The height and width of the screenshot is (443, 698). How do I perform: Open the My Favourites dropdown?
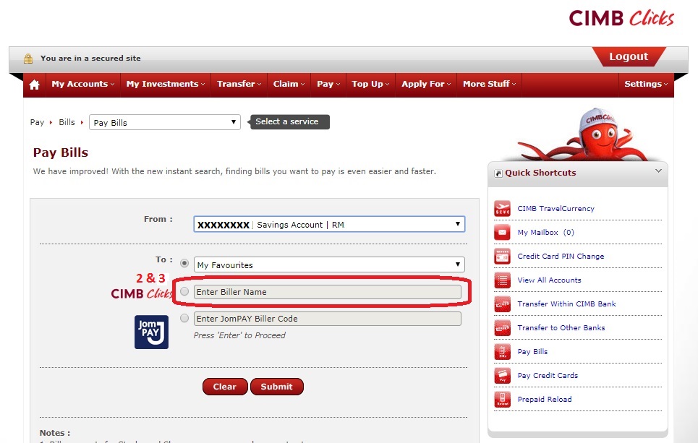point(329,264)
